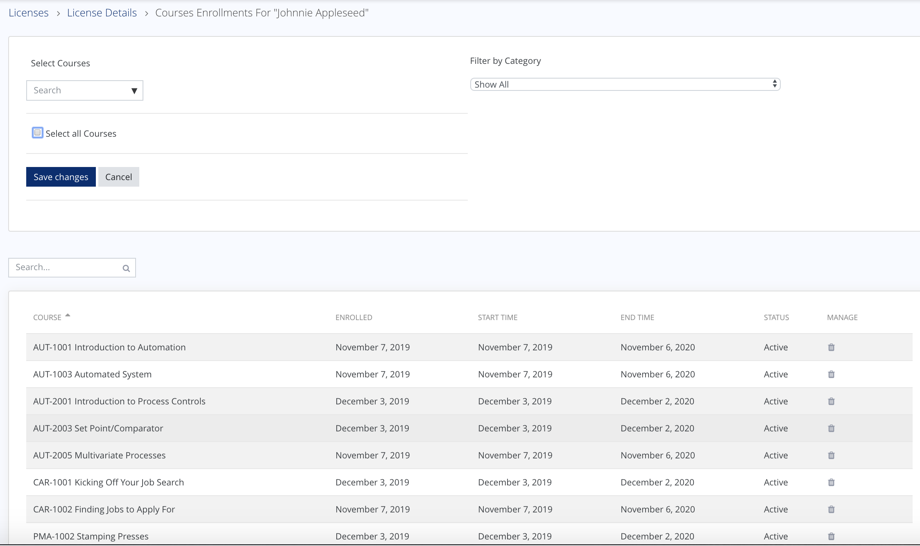
Task: Navigate to License Details breadcrumb
Action: point(102,13)
